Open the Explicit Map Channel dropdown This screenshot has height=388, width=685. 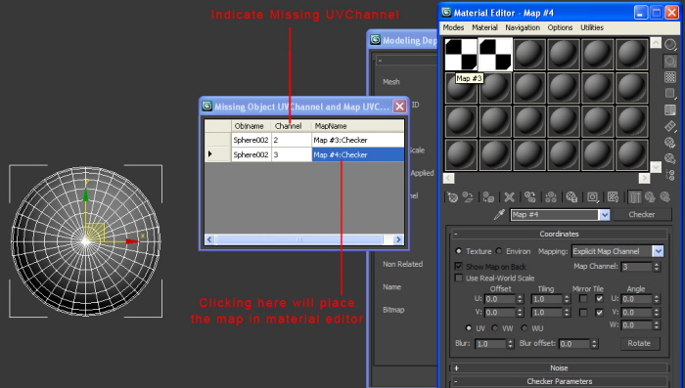pos(658,251)
